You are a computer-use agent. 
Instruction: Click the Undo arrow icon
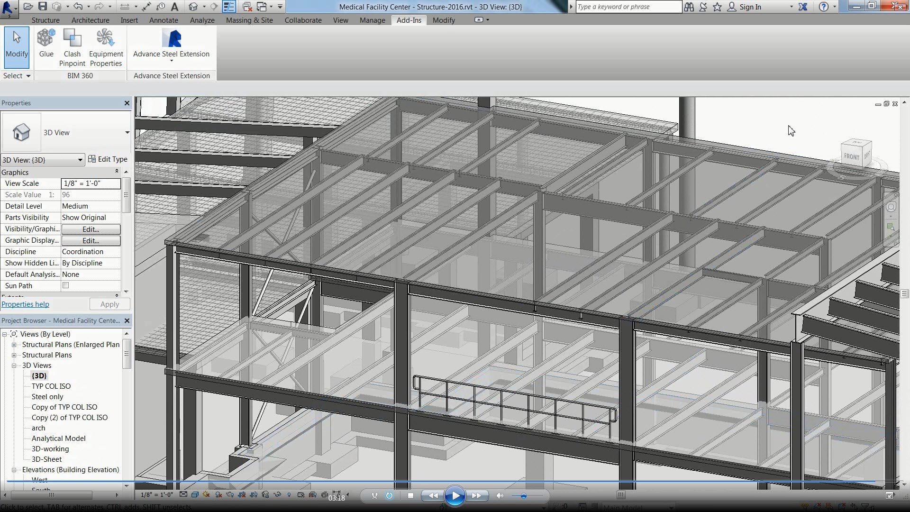78,7
